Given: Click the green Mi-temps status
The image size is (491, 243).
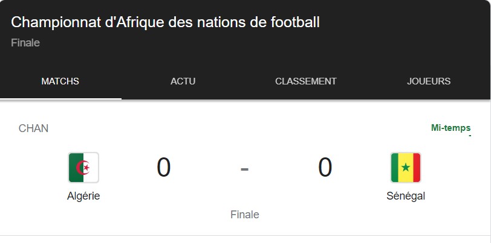Looking at the screenshot, I should tap(450, 128).
